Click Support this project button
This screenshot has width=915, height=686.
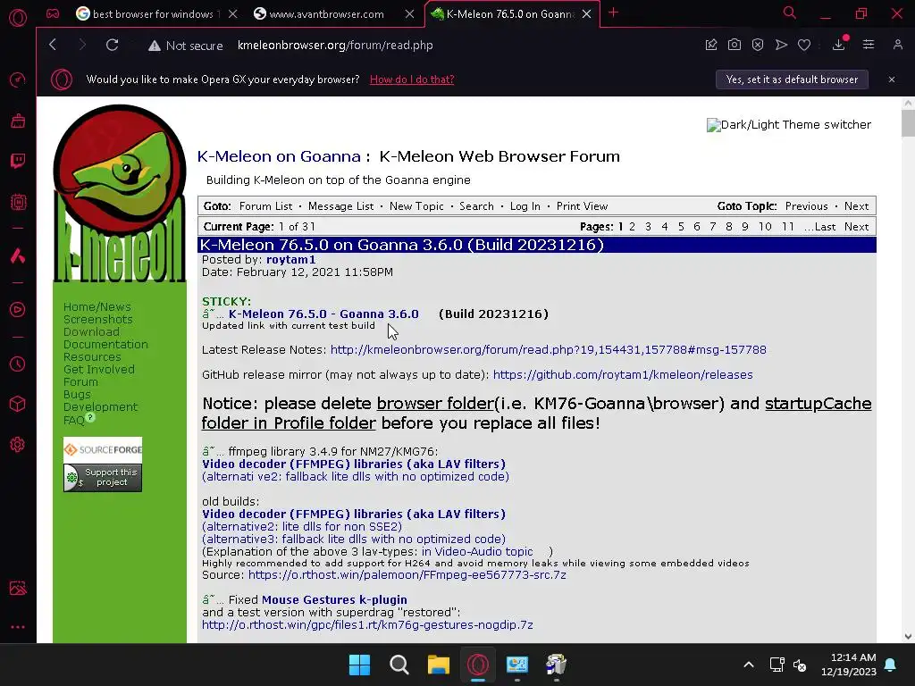coord(103,478)
